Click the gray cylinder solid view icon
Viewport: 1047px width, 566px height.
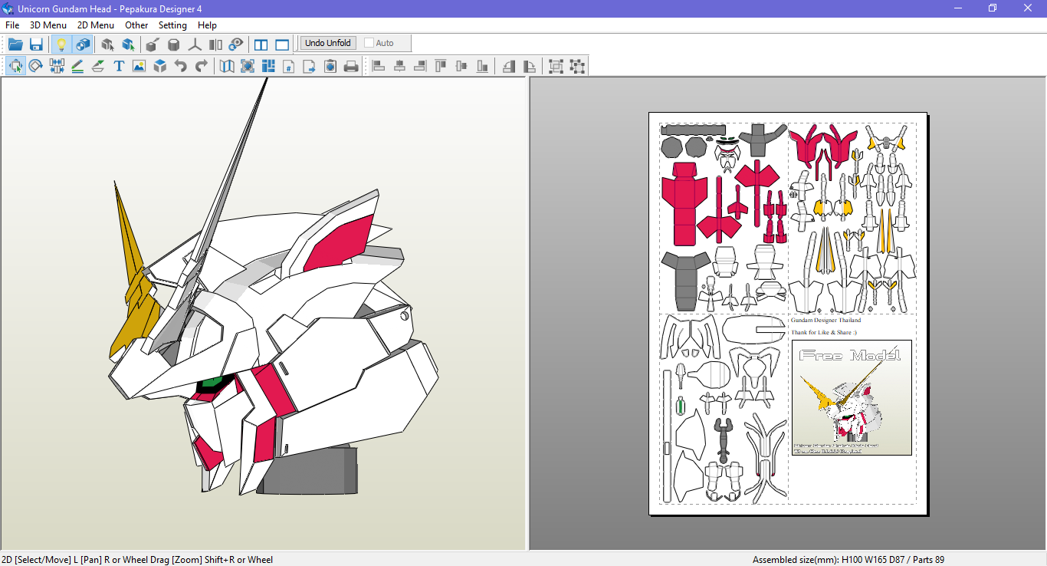174,44
